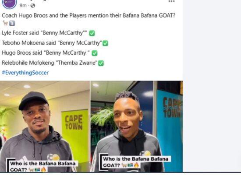241x175 pixels.
Task: Click the green check after Relebohile Mofokeng line
Action: coord(101,63)
